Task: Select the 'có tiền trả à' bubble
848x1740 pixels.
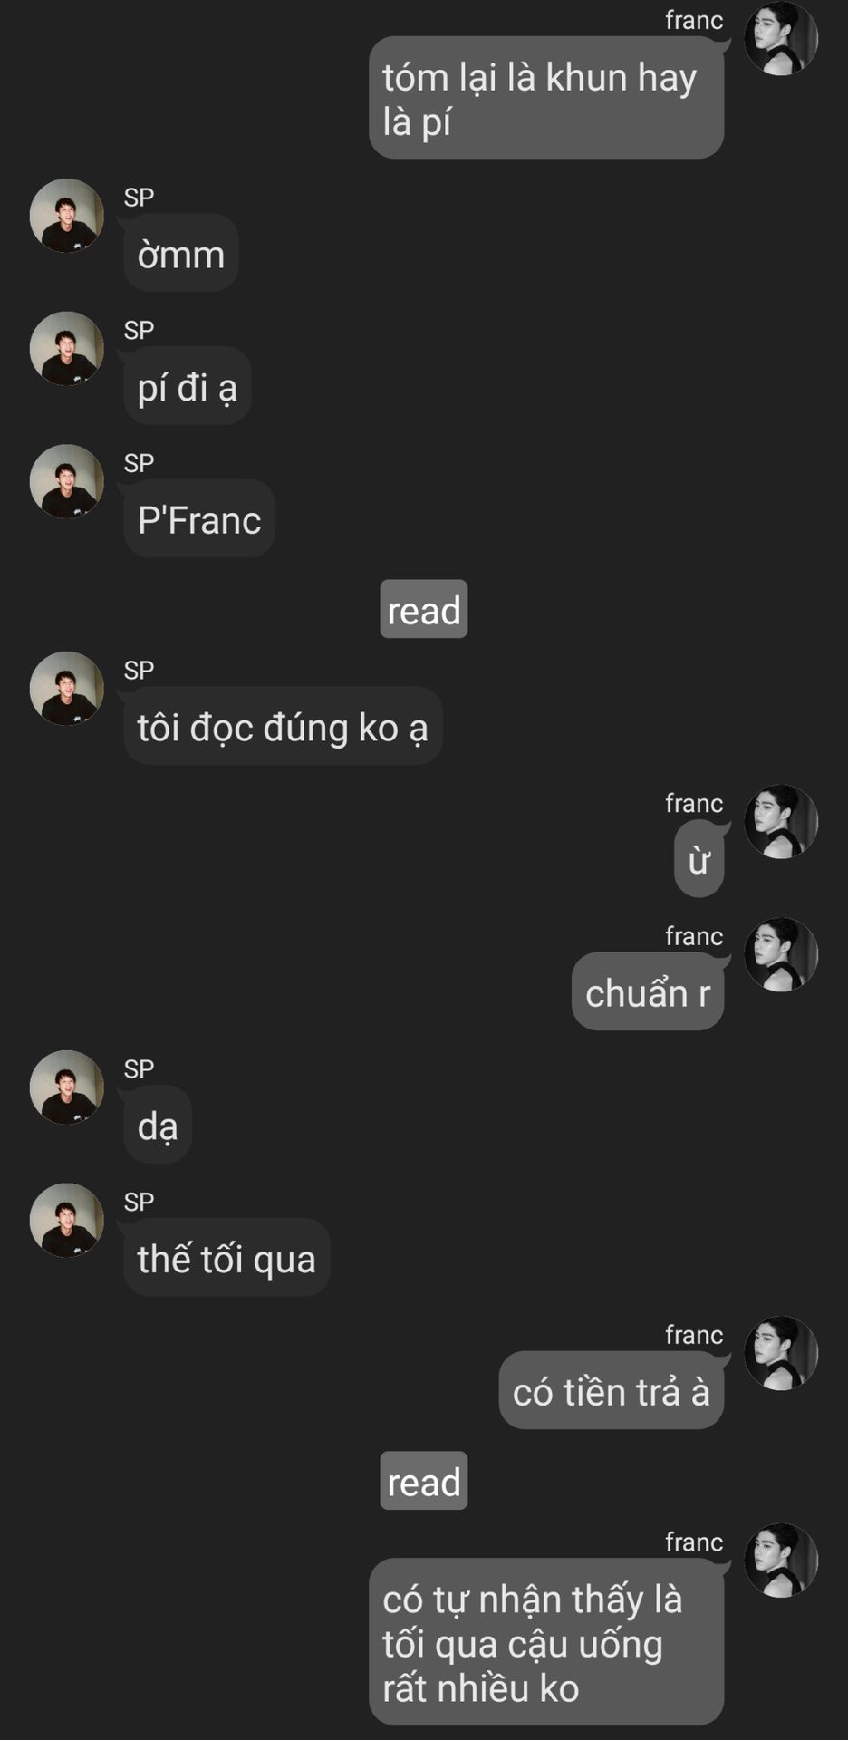Action: (612, 1390)
